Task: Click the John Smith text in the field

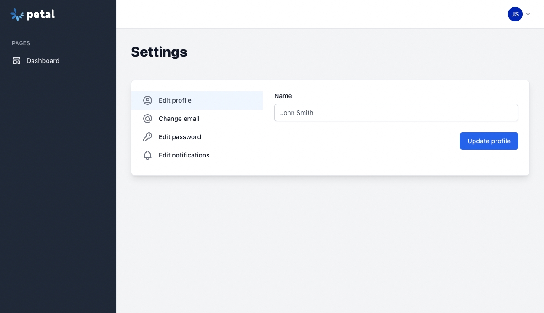Action: [297, 113]
